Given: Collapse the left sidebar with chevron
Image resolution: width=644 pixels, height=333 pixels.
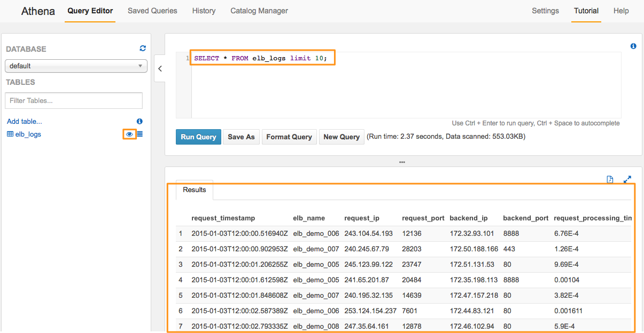Looking at the screenshot, I should 160,68.
